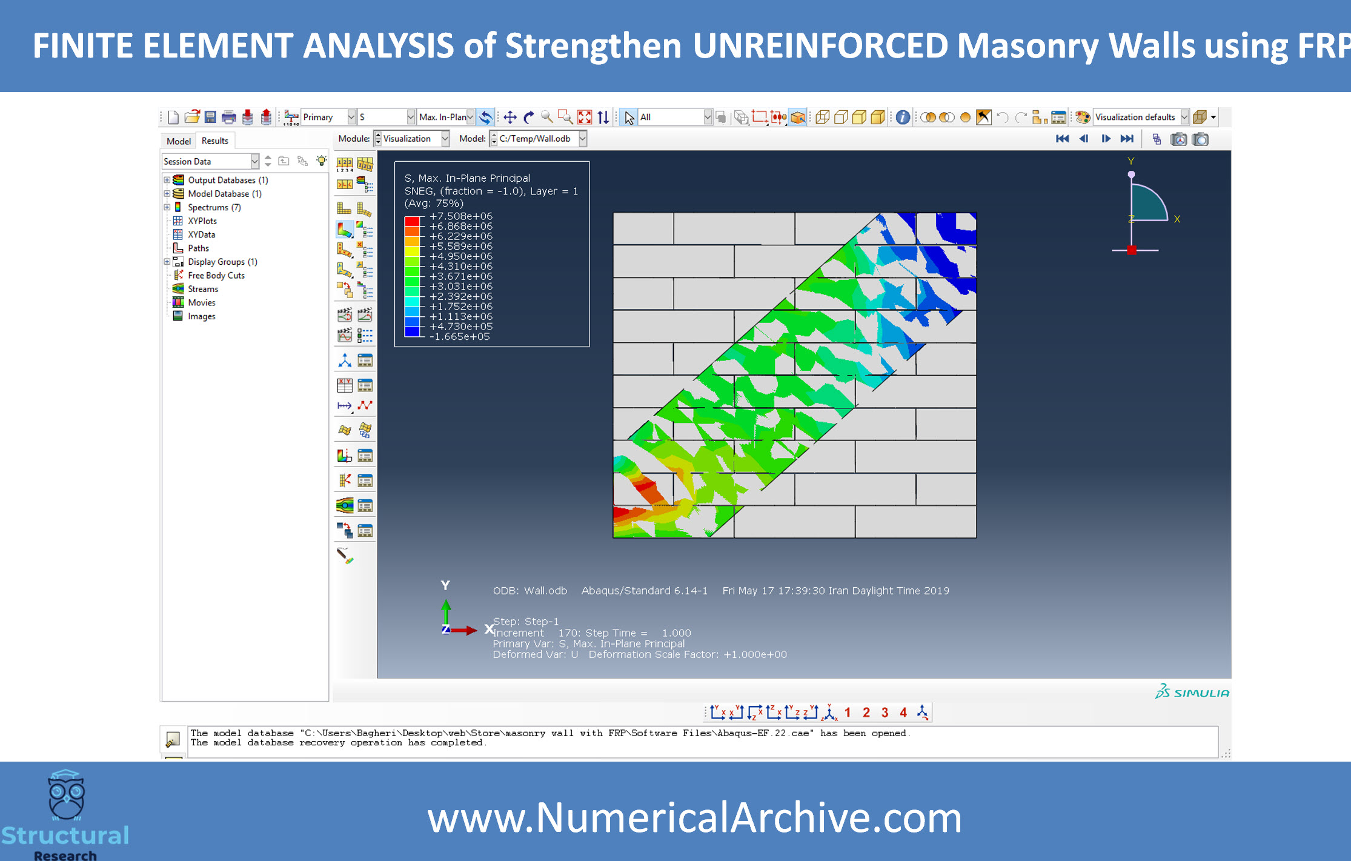This screenshot has width=1351, height=861.
Task: Expand Display Groups tree node
Action: click(167, 262)
